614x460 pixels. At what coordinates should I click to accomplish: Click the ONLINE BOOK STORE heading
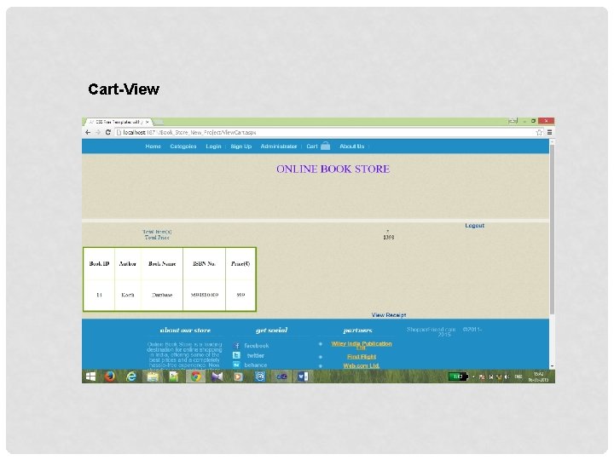click(333, 169)
